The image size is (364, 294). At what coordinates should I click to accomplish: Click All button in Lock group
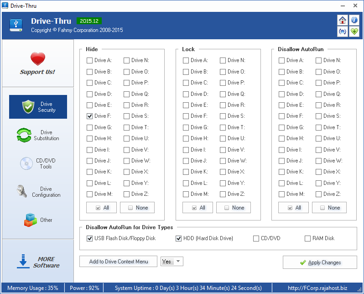coord(198,208)
